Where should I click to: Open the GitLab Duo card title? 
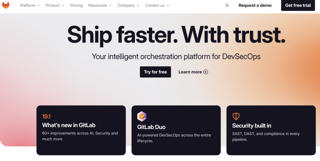coord(151,127)
